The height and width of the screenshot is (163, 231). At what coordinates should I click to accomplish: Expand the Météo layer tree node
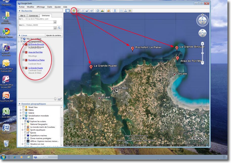point(21,110)
